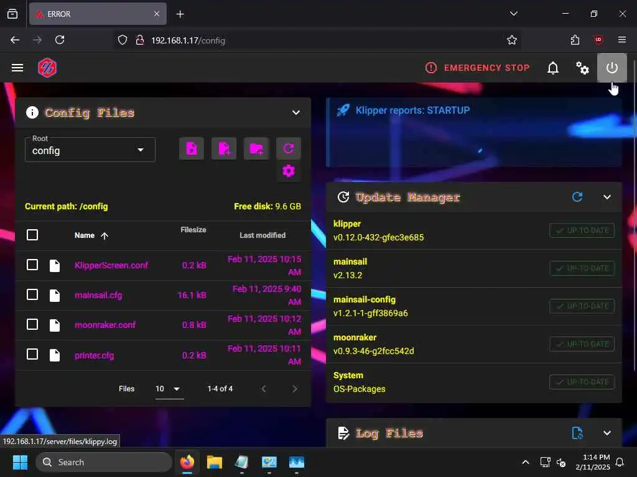Collapse the Log Files panel
Screen dimensions: 637x477
[607, 433]
